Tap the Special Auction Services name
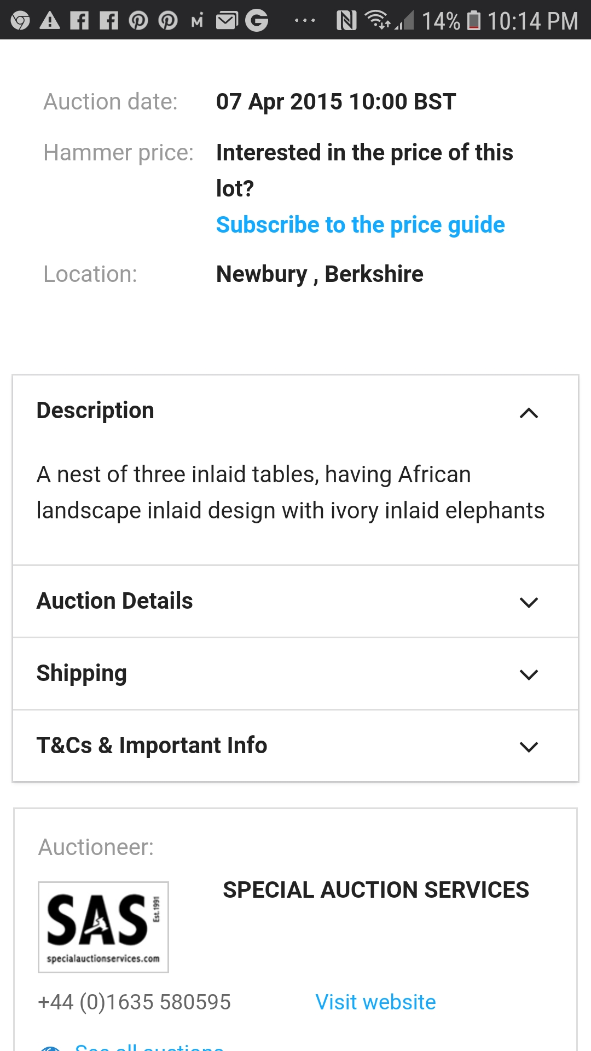Viewport: 591px width, 1051px height. point(376,890)
